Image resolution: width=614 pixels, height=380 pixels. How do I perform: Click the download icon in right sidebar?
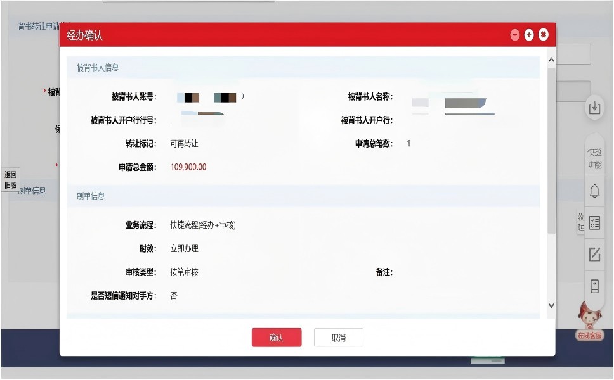(594, 108)
